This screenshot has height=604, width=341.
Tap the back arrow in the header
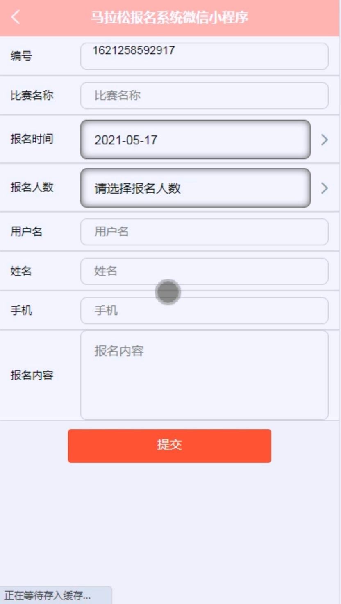click(16, 17)
